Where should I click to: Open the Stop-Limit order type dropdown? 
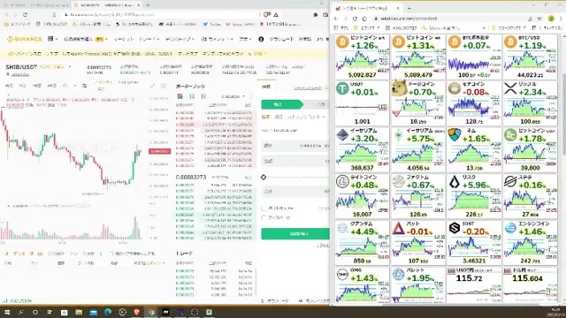click(x=306, y=117)
